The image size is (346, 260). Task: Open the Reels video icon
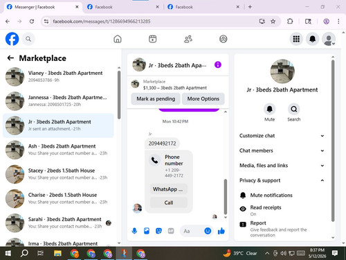(x=152, y=39)
